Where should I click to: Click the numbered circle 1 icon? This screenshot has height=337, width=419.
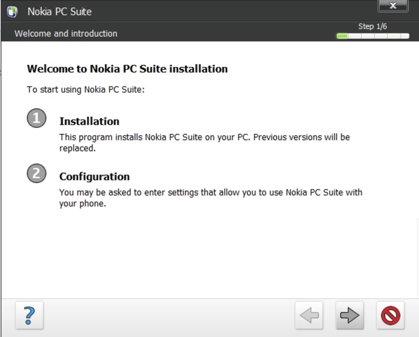(37, 118)
